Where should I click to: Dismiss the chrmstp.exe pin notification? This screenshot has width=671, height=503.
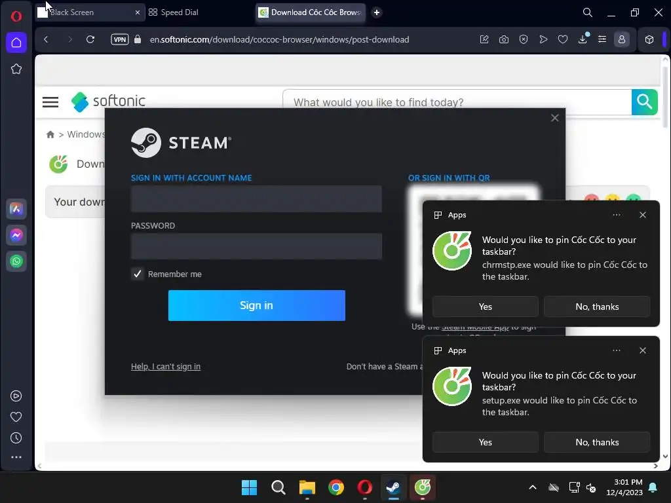tap(642, 215)
